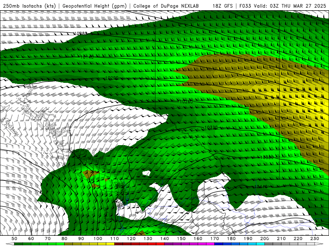329x246 pixels.
Task: Click the '250mb Isotachs (kts)' title text
Action: tap(30, 6)
